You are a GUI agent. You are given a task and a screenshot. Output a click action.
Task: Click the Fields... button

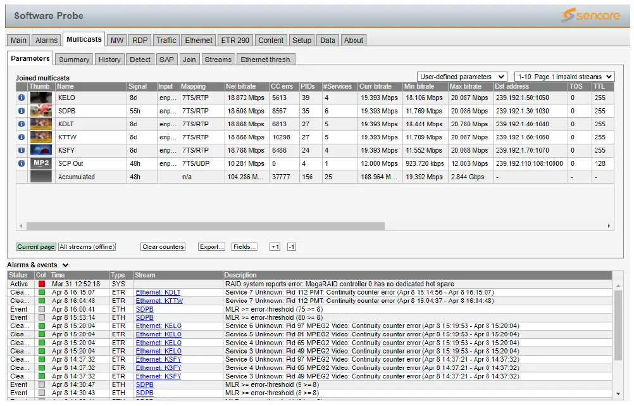[244, 246]
